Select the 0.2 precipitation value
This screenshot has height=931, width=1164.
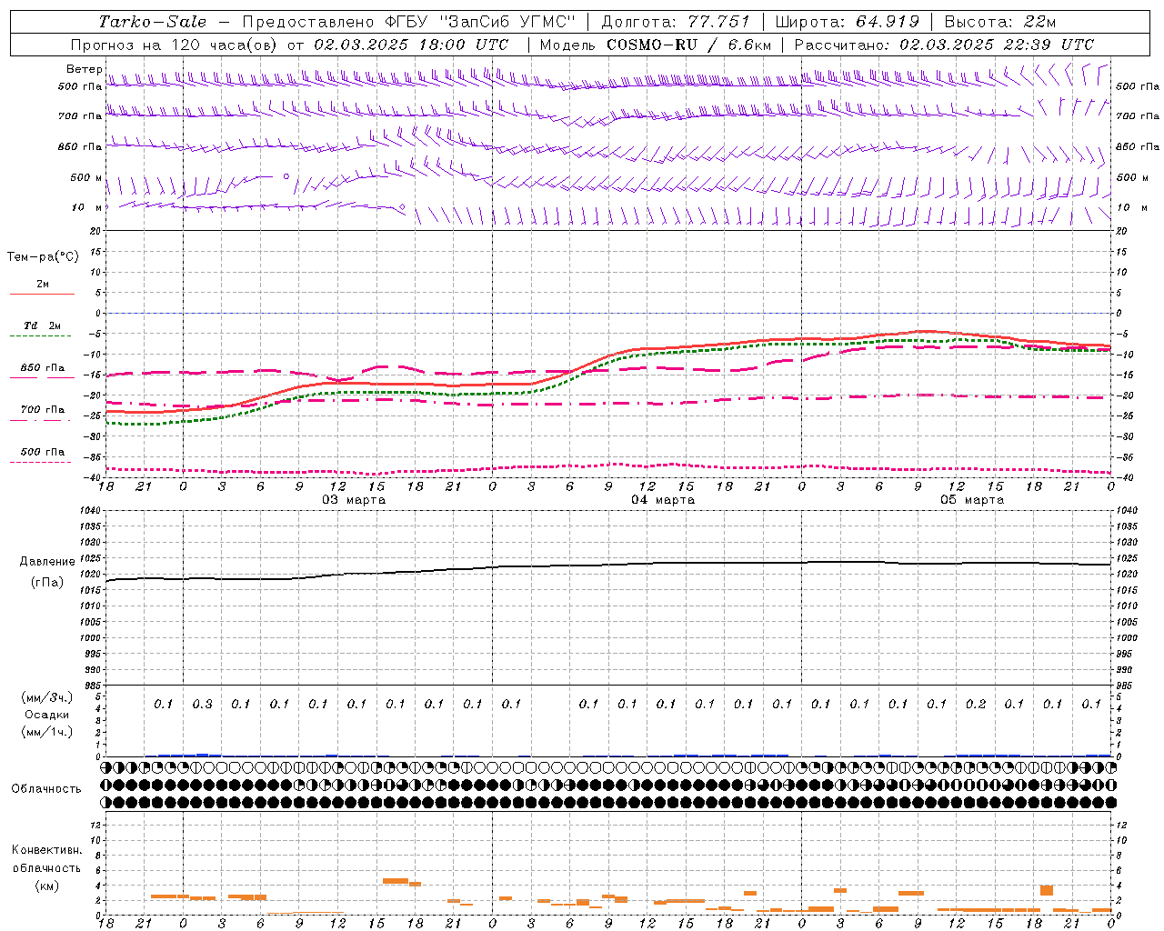(x=976, y=704)
